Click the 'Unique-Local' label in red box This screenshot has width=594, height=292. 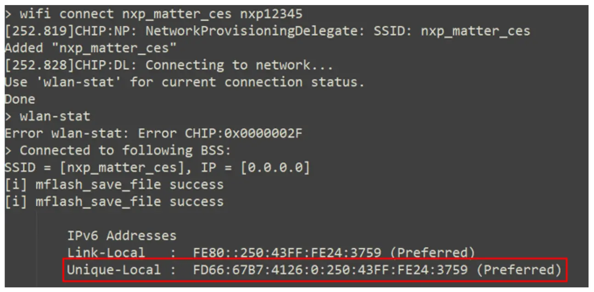tap(114, 270)
